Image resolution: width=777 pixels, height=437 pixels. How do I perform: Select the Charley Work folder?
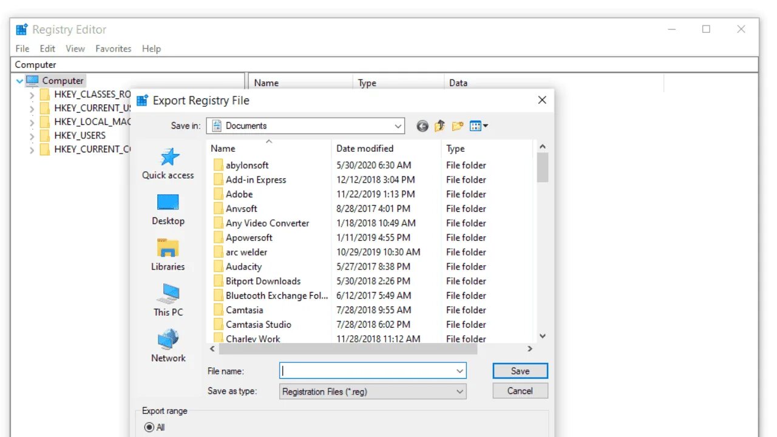(253, 339)
